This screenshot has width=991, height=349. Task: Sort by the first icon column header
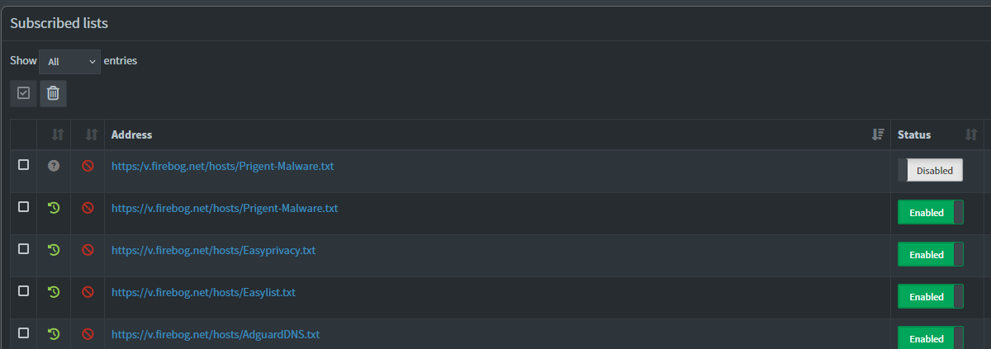pyautogui.click(x=57, y=134)
